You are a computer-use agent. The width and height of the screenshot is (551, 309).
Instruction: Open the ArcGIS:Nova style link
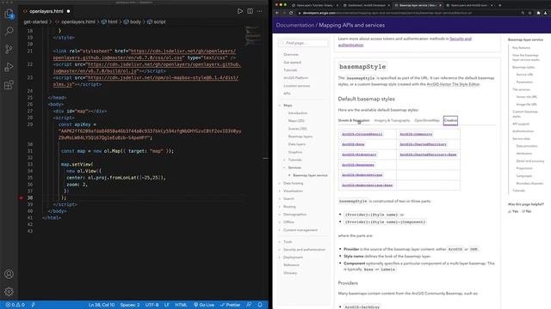pos(353,144)
